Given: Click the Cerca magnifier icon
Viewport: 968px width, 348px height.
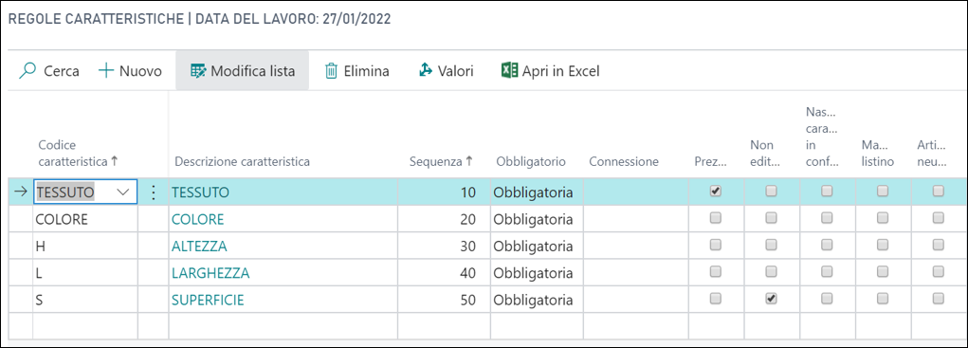Looking at the screenshot, I should [x=27, y=71].
